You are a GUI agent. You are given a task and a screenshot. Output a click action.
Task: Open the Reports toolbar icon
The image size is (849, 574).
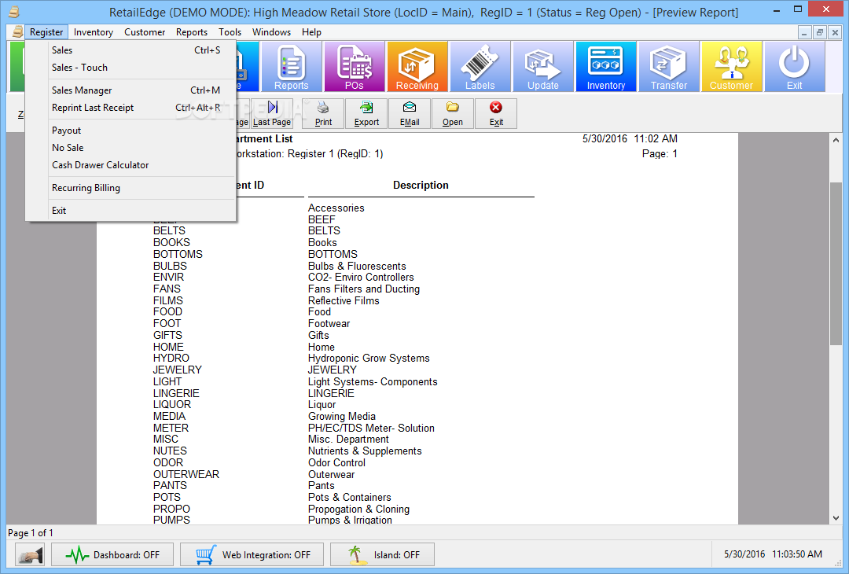click(292, 67)
